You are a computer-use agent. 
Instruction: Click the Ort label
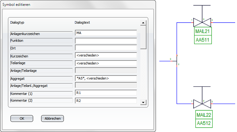(41, 48)
